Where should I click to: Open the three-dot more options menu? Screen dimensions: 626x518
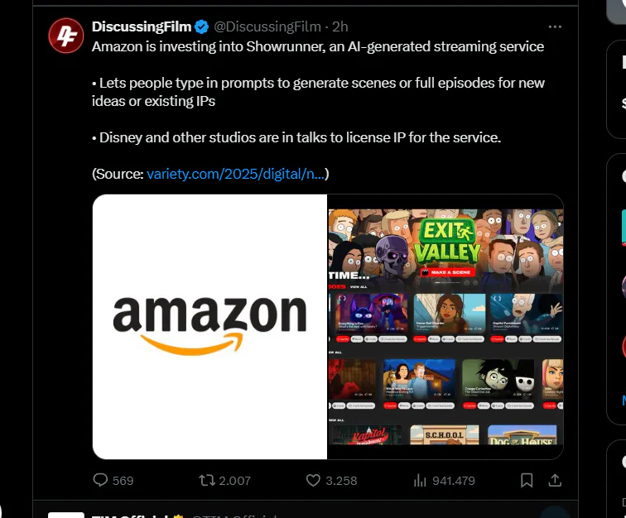[x=555, y=26]
